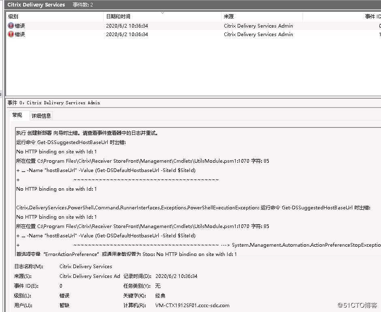381x312 pixels.
Task: Click the 事件 ID column header
Action: pyautogui.click(x=373, y=16)
